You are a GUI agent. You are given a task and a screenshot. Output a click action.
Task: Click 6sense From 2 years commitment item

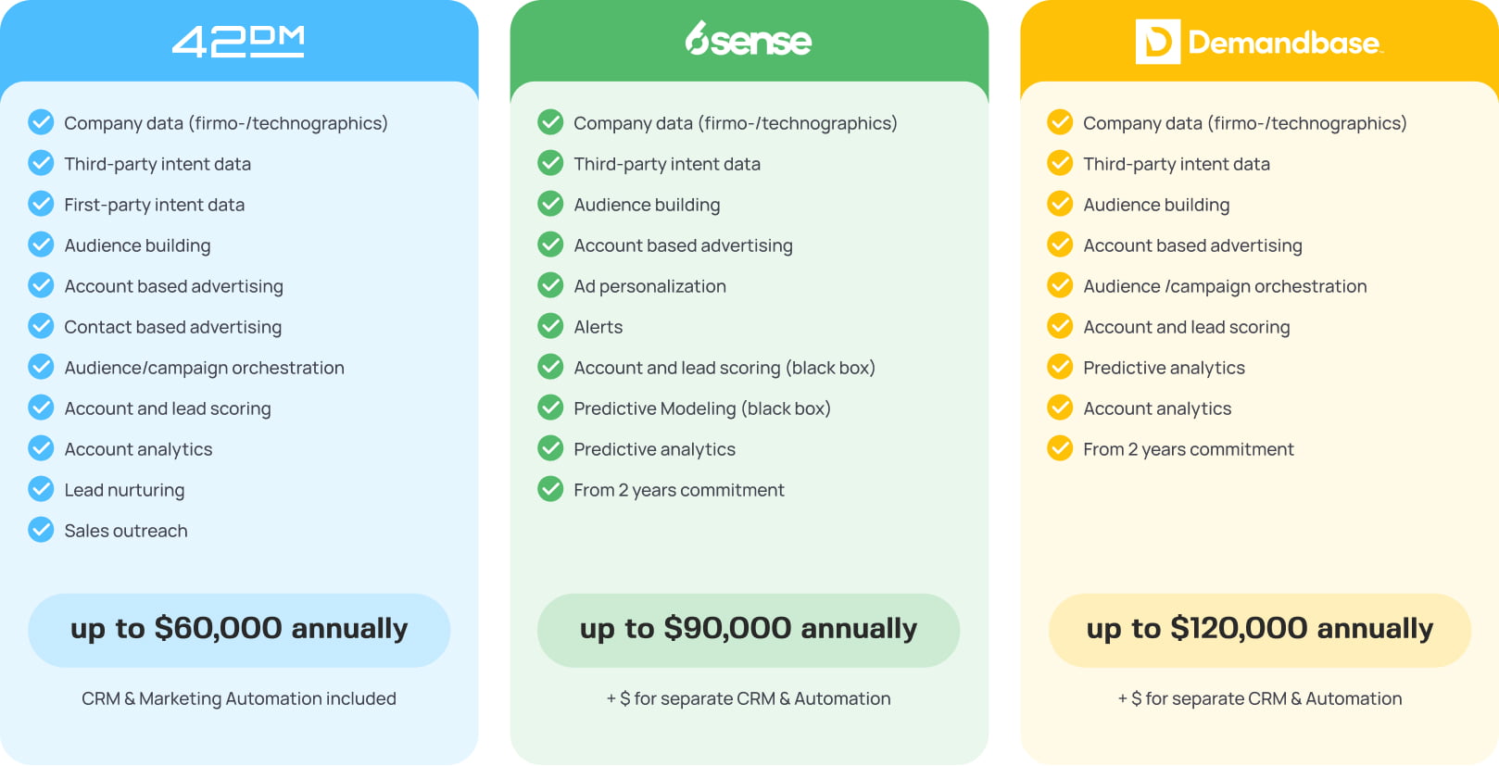pyautogui.click(x=679, y=490)
